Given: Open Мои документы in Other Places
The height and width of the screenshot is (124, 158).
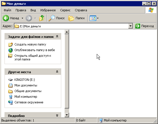Looking at the screenshot, I should tap(26, 85).
